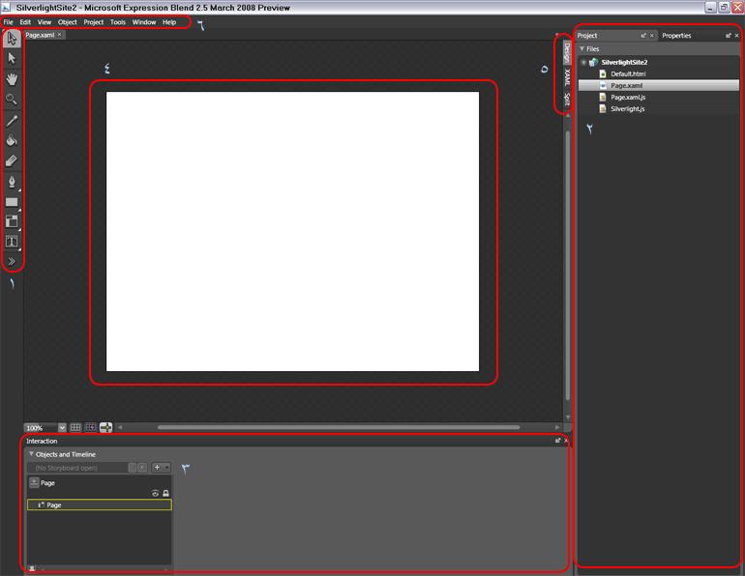Click the 100% zoom value field
This screenshot has width=745, height=576.
(42, 427)
